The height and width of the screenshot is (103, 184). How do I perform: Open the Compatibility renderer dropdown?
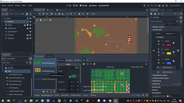pyautogui.click(x=176, y=6)
